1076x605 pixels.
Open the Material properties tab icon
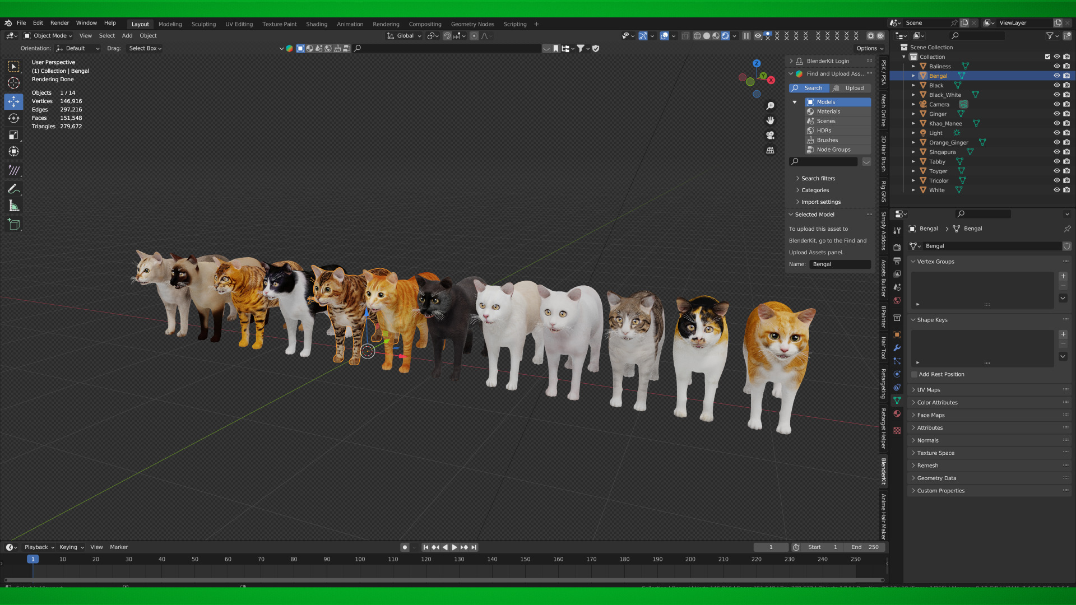coord(897,414)
